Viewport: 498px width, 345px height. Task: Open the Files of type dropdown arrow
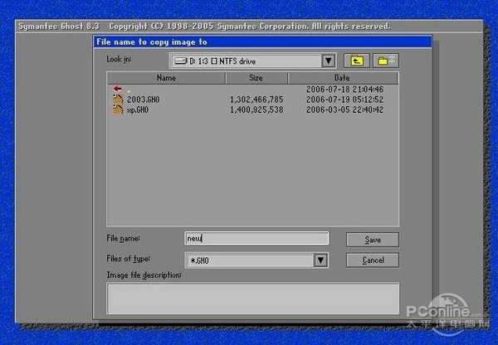click(x=320, y=260)
